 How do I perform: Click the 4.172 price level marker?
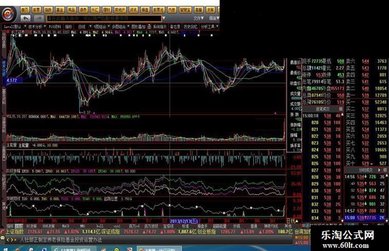[12, 80]
